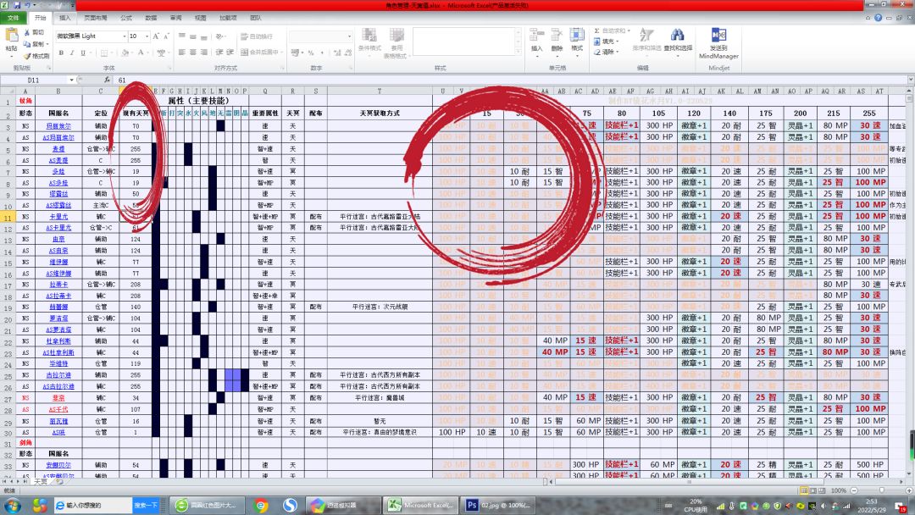915x515 pixels.
Task: Open Excel Help question mark
Action: pos(878,18)
